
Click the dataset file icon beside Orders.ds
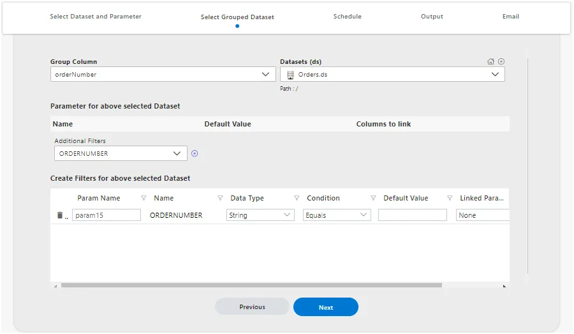[x=290, y=75]
